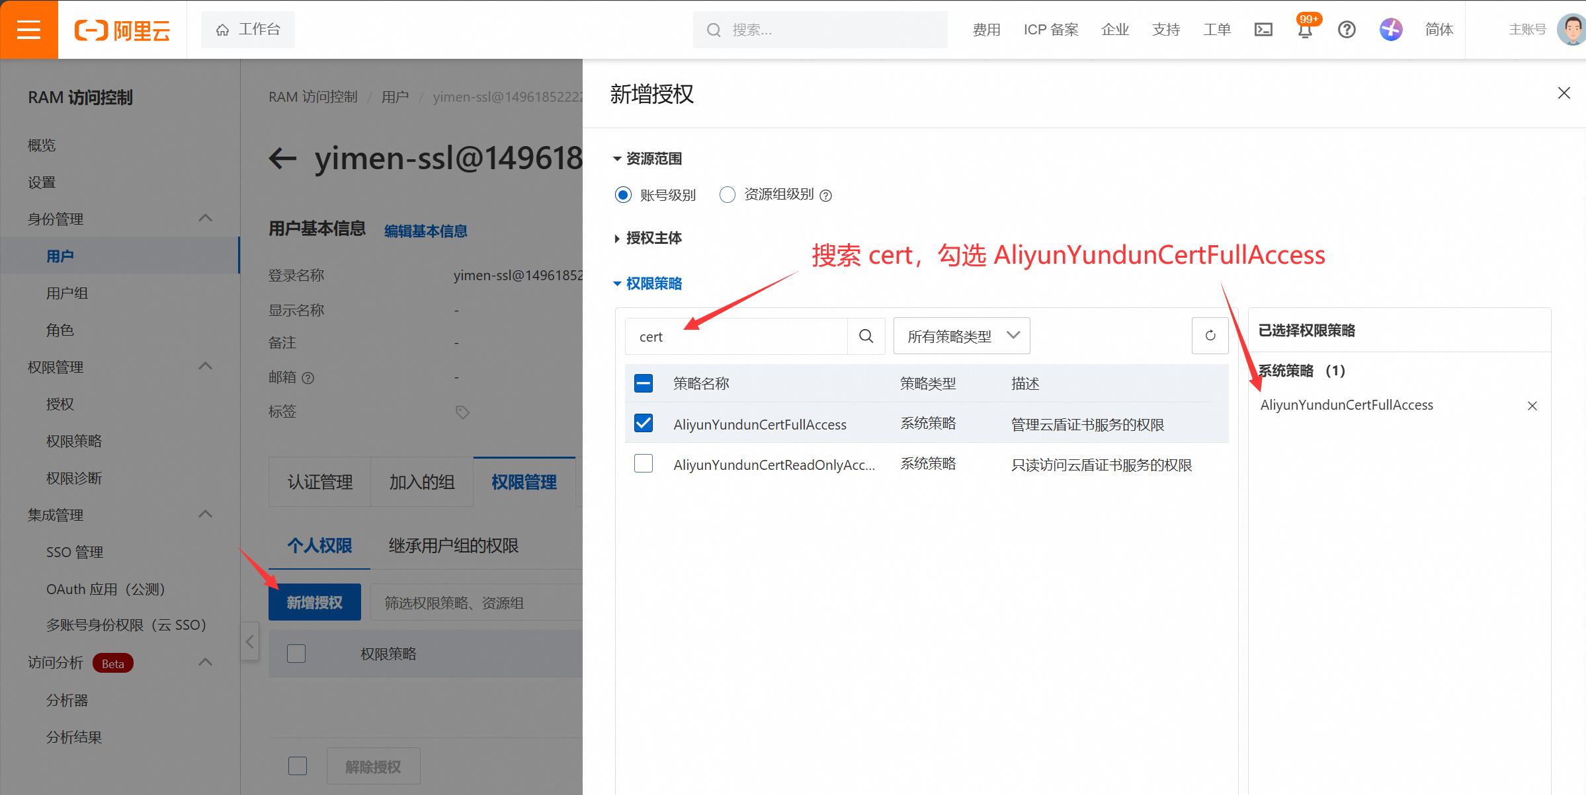1586x795 pixels.
Task: Click the back arrow next to yimen-ssl
Action: (x=283, y=159)
